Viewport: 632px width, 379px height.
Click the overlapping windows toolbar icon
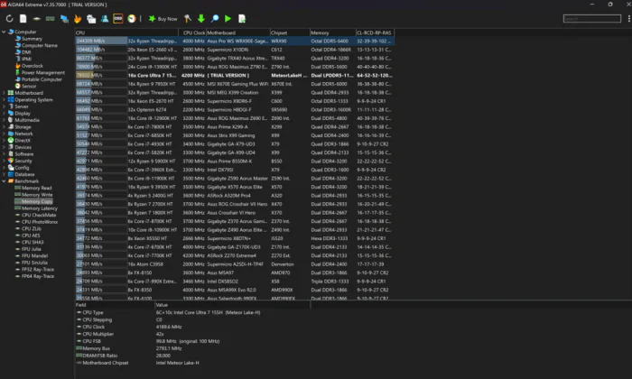[x=91, y=19]
